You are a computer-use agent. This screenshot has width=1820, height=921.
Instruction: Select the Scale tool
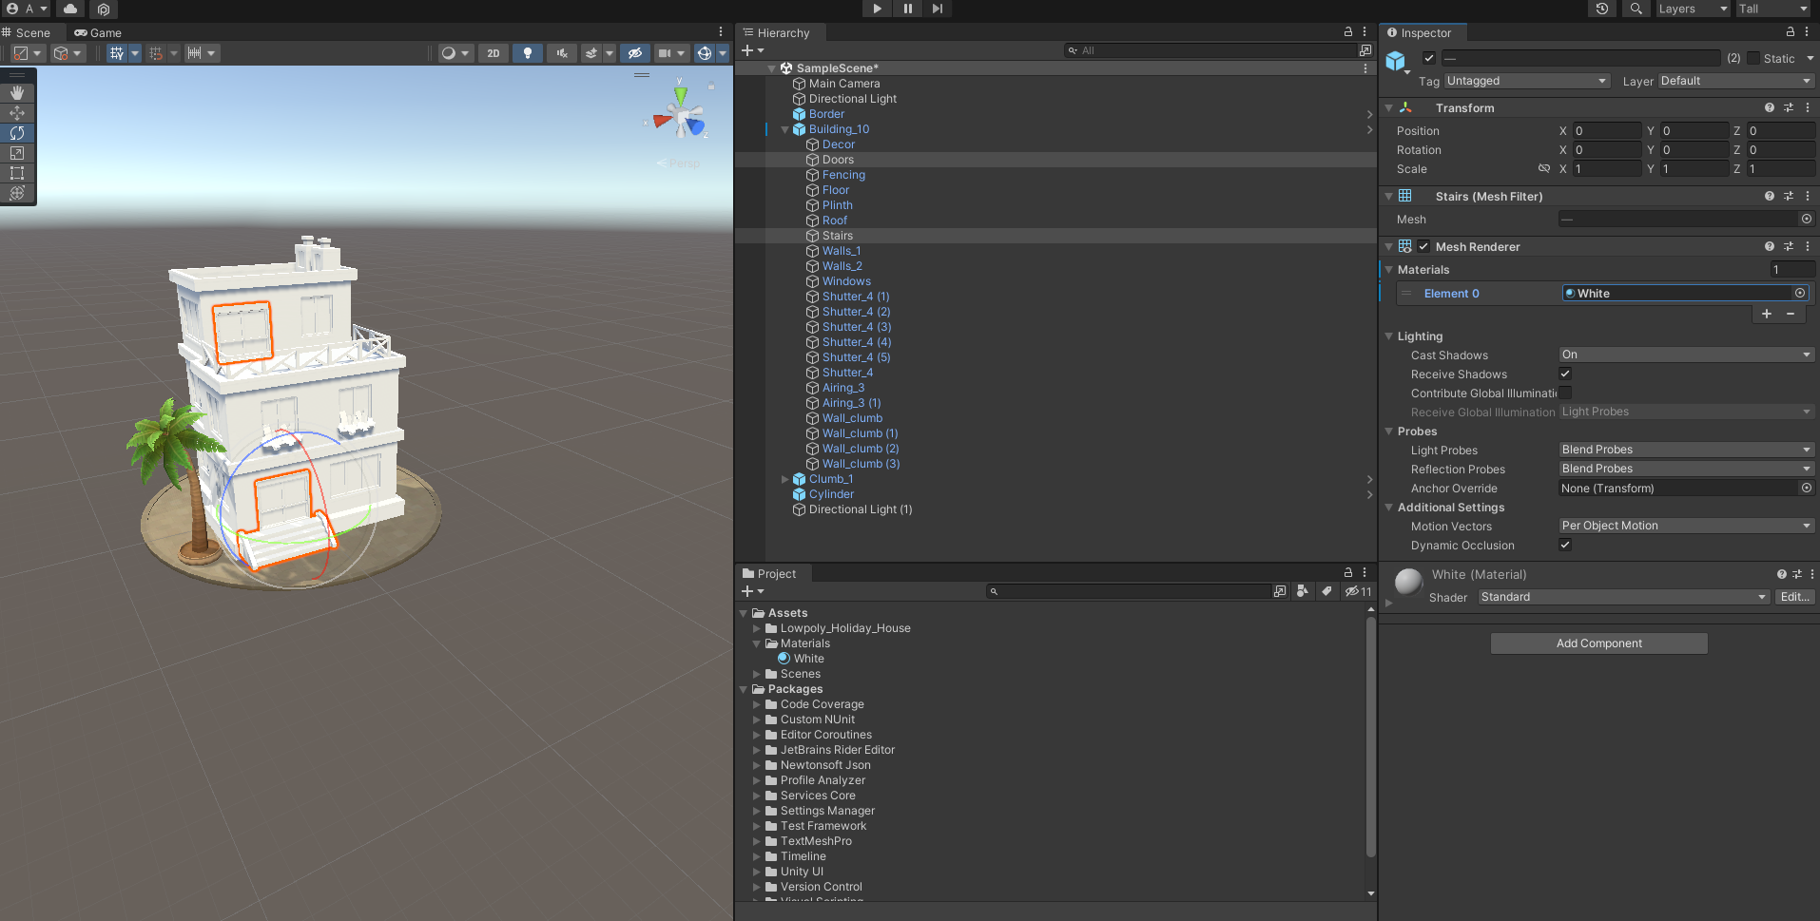click(17, 153)
